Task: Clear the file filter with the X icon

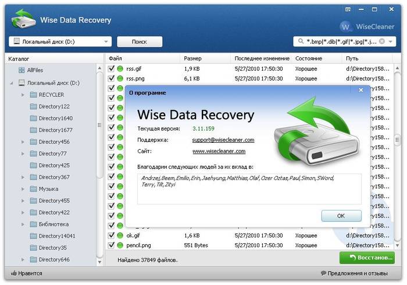Action: tap(382, 42)
